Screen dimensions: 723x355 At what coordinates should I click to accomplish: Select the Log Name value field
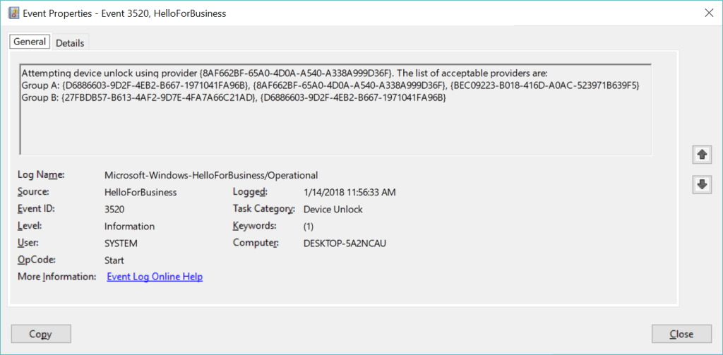[x=211, y=175]
